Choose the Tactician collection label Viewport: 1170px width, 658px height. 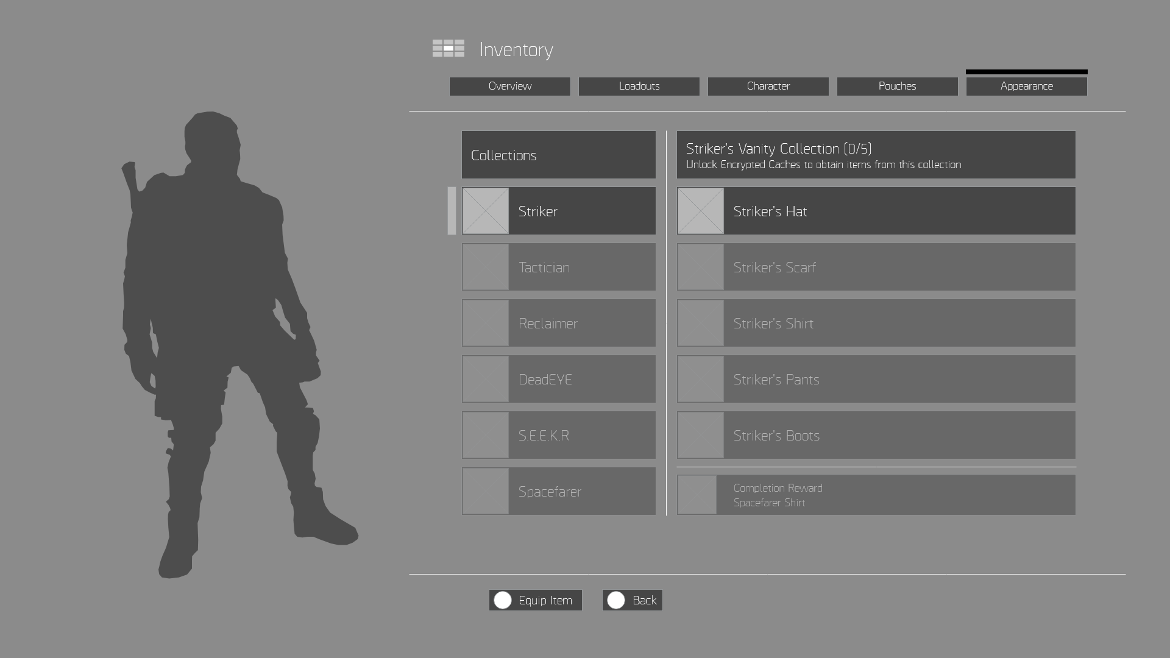coord(544,267)
